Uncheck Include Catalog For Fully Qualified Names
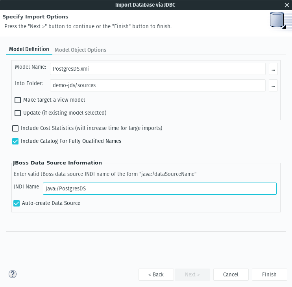The height and width of the screenshot is (287, 292). click(15, 141)
